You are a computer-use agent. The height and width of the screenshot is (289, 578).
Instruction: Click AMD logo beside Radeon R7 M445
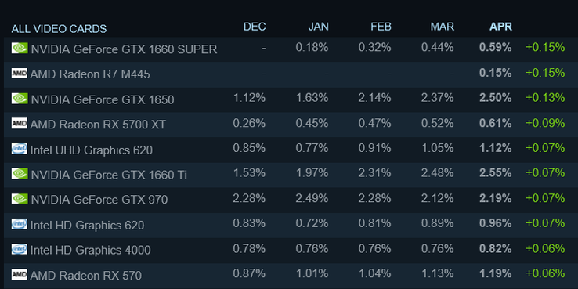coord(20,74)
